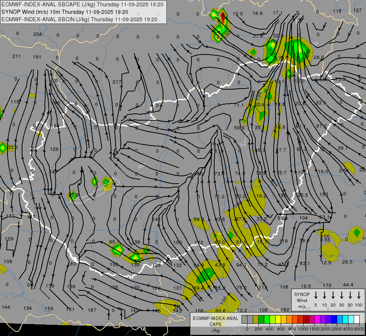Click the wind arrow above 10 in legend
The height and width of the screenshot is (336, 366).
tap(325, 295)
